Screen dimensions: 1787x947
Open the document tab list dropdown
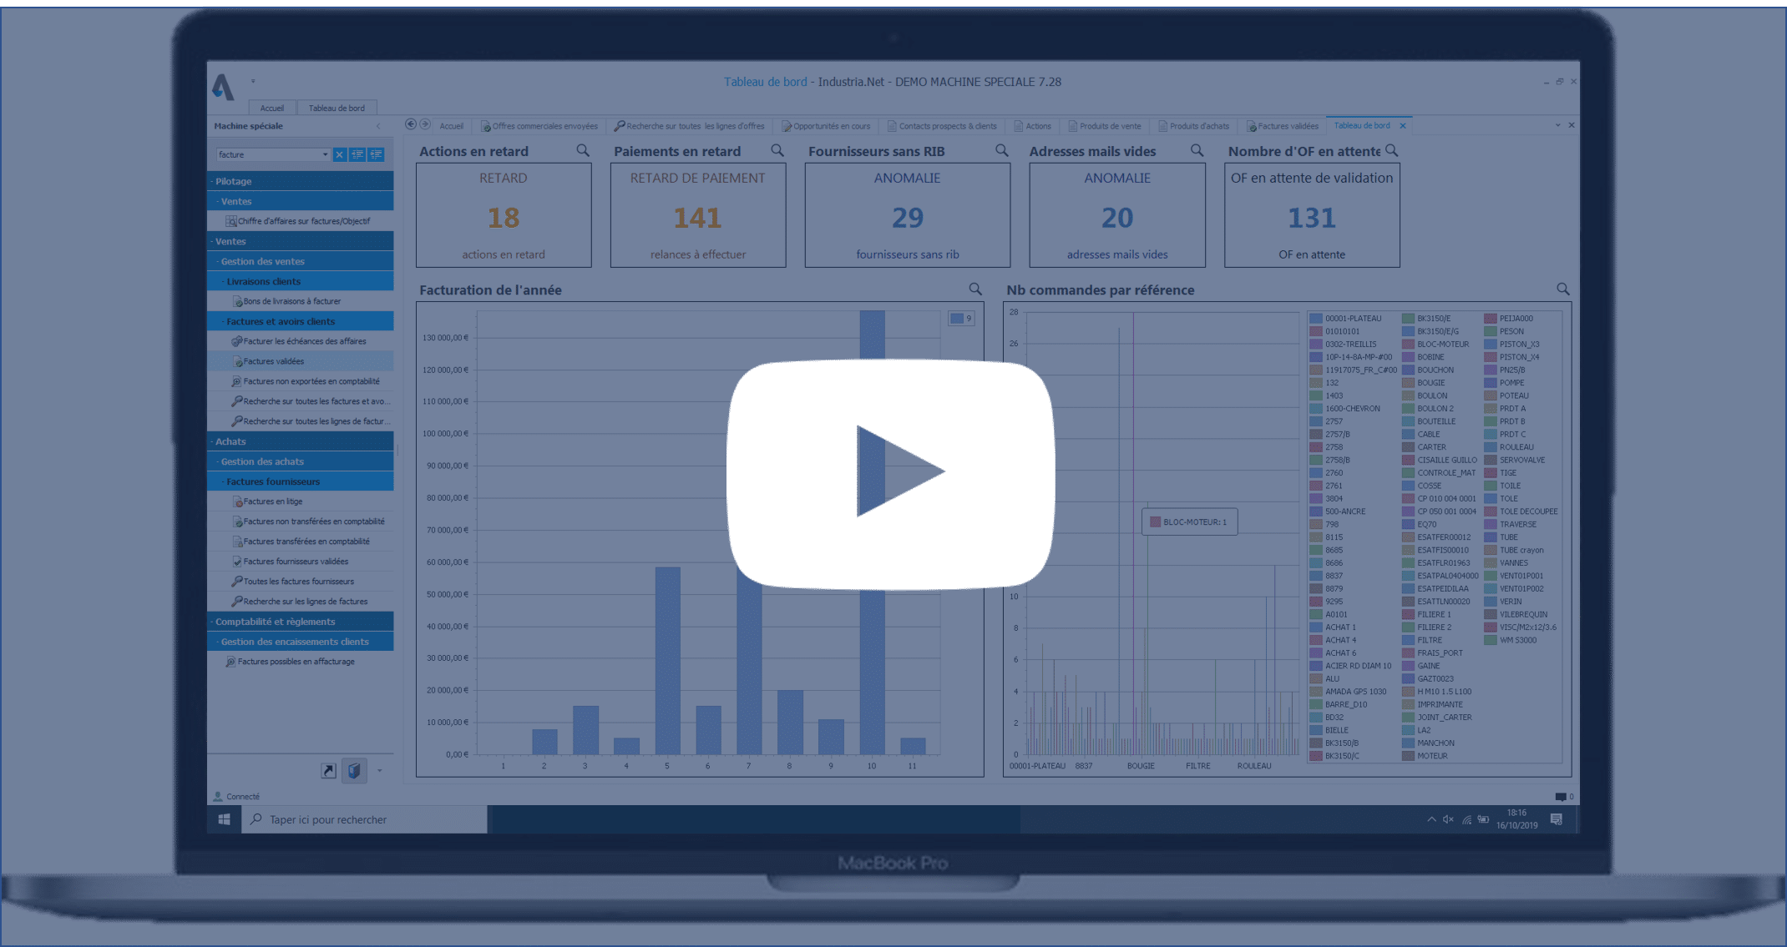[x=1557, y=125]
